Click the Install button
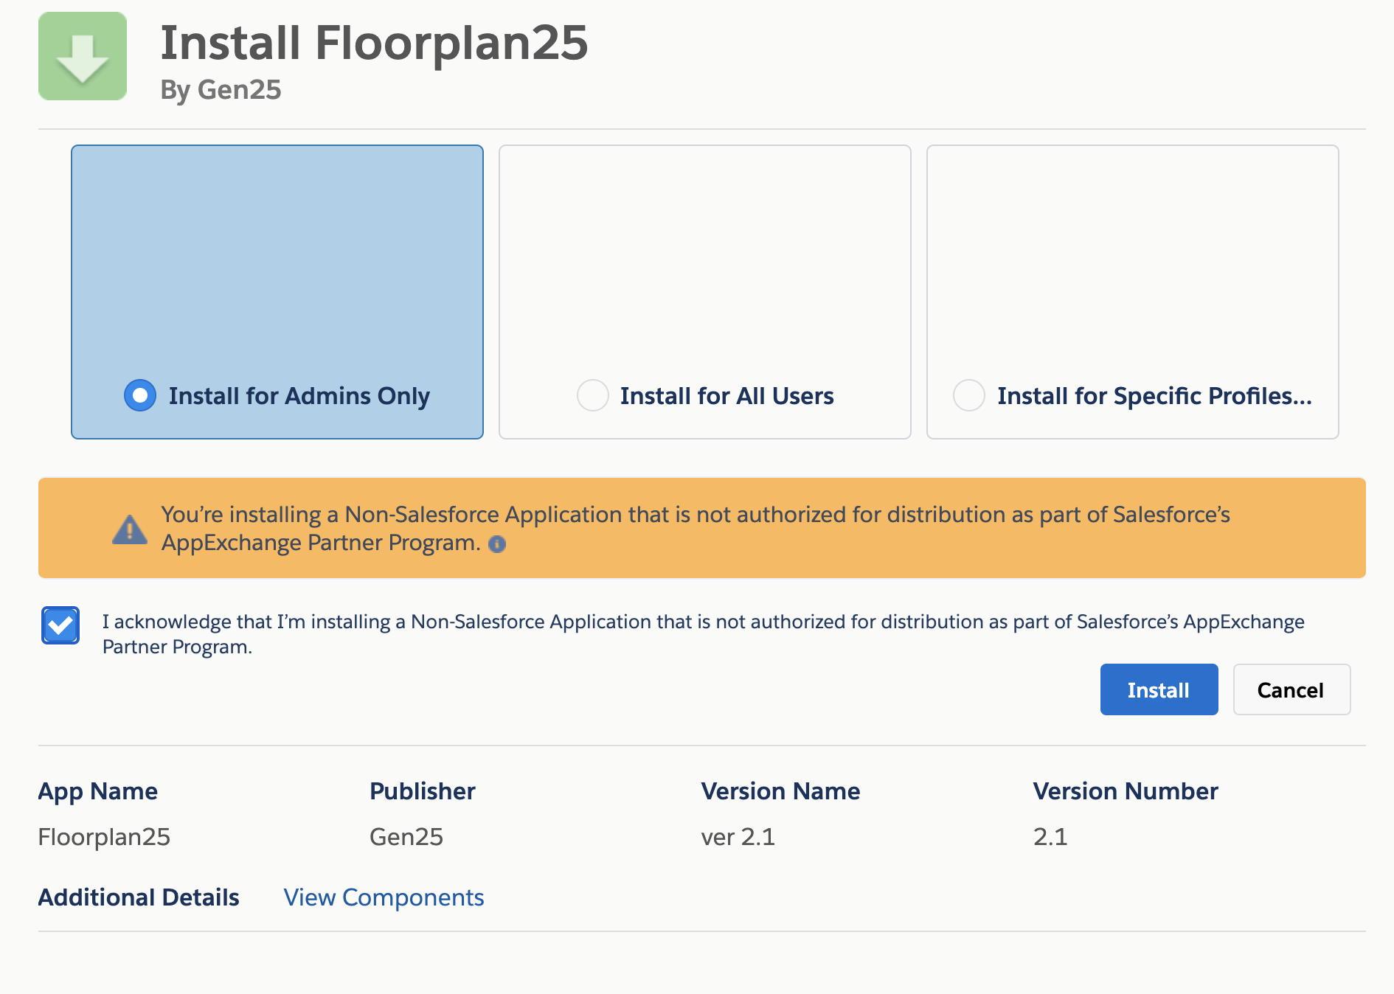 1158,689
